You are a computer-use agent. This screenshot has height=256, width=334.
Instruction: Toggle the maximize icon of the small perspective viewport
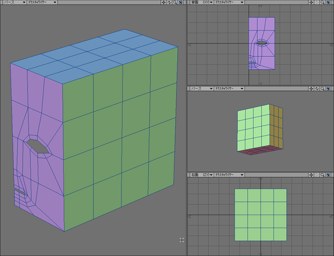(x=328, y=89)
